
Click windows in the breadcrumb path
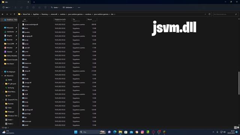[88, 14]
